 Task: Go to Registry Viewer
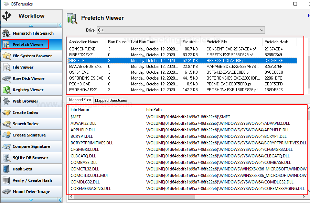click(x=32, y=90)
